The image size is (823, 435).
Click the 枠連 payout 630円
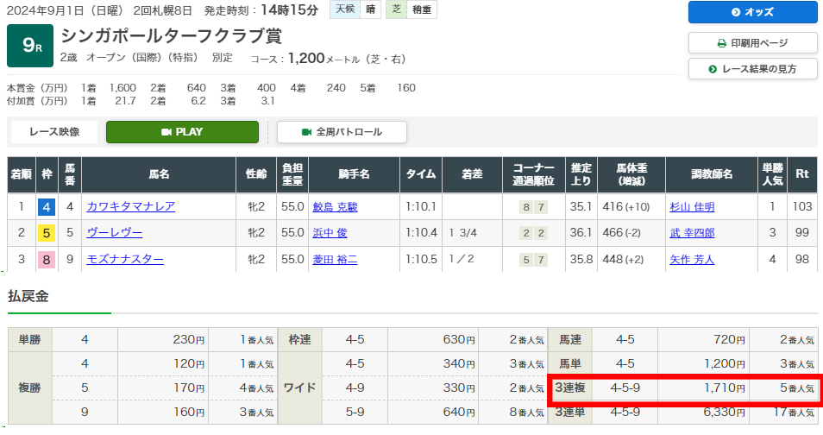click(x=459, y=340)
